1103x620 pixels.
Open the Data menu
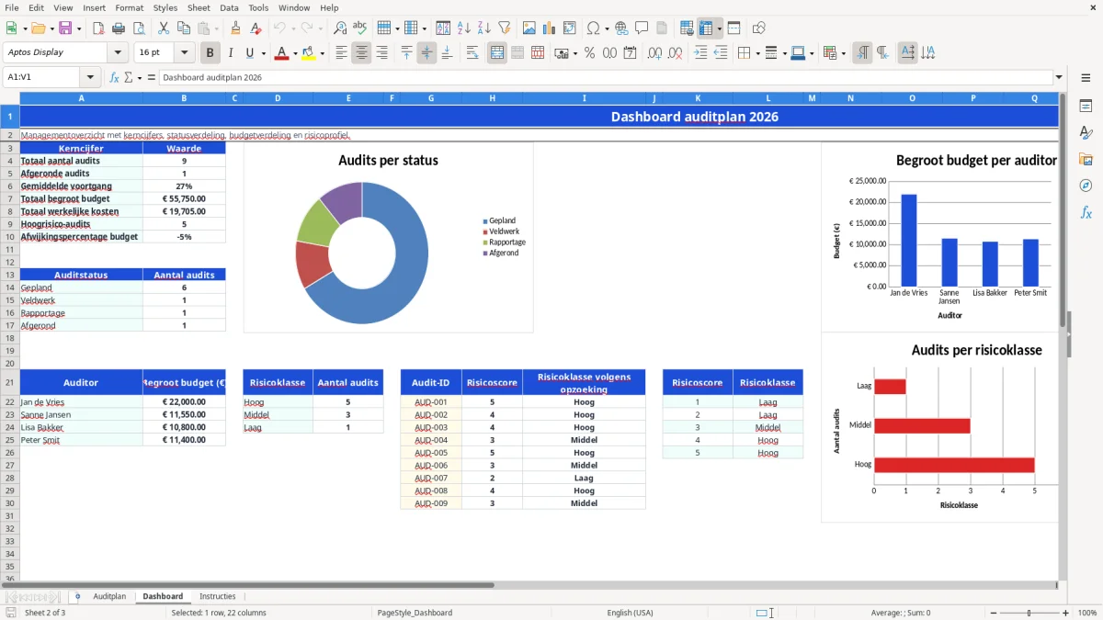click(x=229, y=7)
